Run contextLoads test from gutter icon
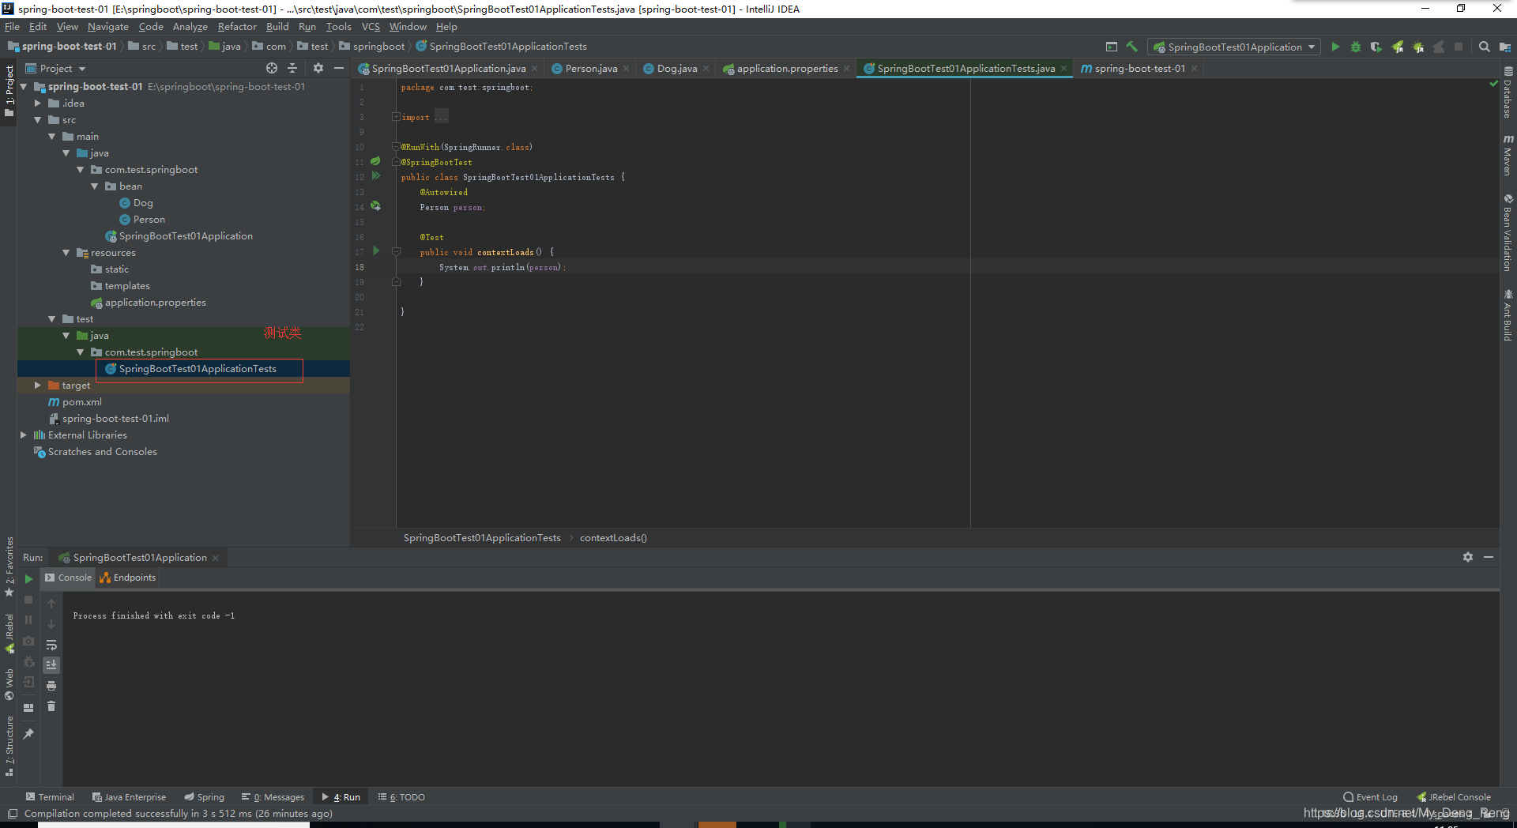1517x828 pixels. (x=376, y=251)
